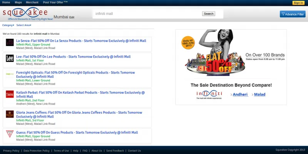
Task: Click 'Squeakee Copyright 2013' footer text
Action: (290, 150)
